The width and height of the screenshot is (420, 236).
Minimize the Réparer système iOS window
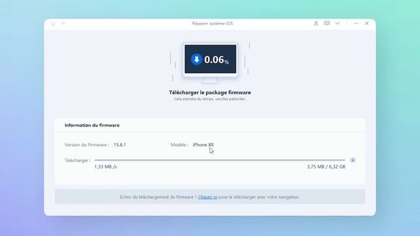click(x=356, y=24)
